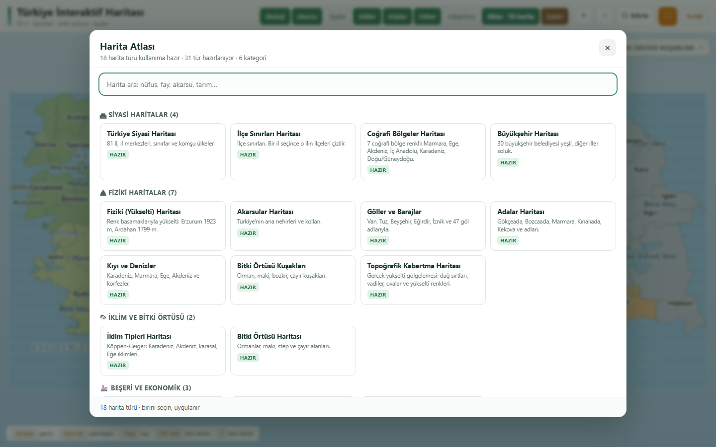
Task: Click the orange icon button in background header
Action: (668, 16)
